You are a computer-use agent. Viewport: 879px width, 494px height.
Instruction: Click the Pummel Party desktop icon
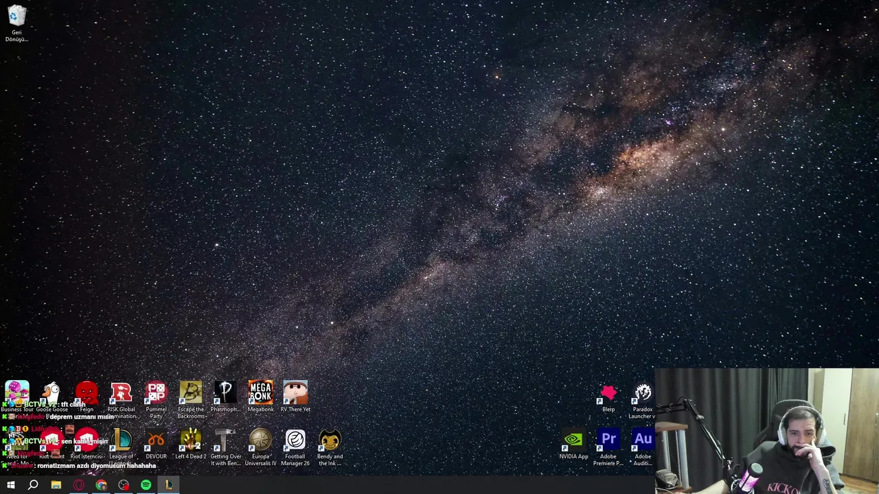[x=156, y=400]
